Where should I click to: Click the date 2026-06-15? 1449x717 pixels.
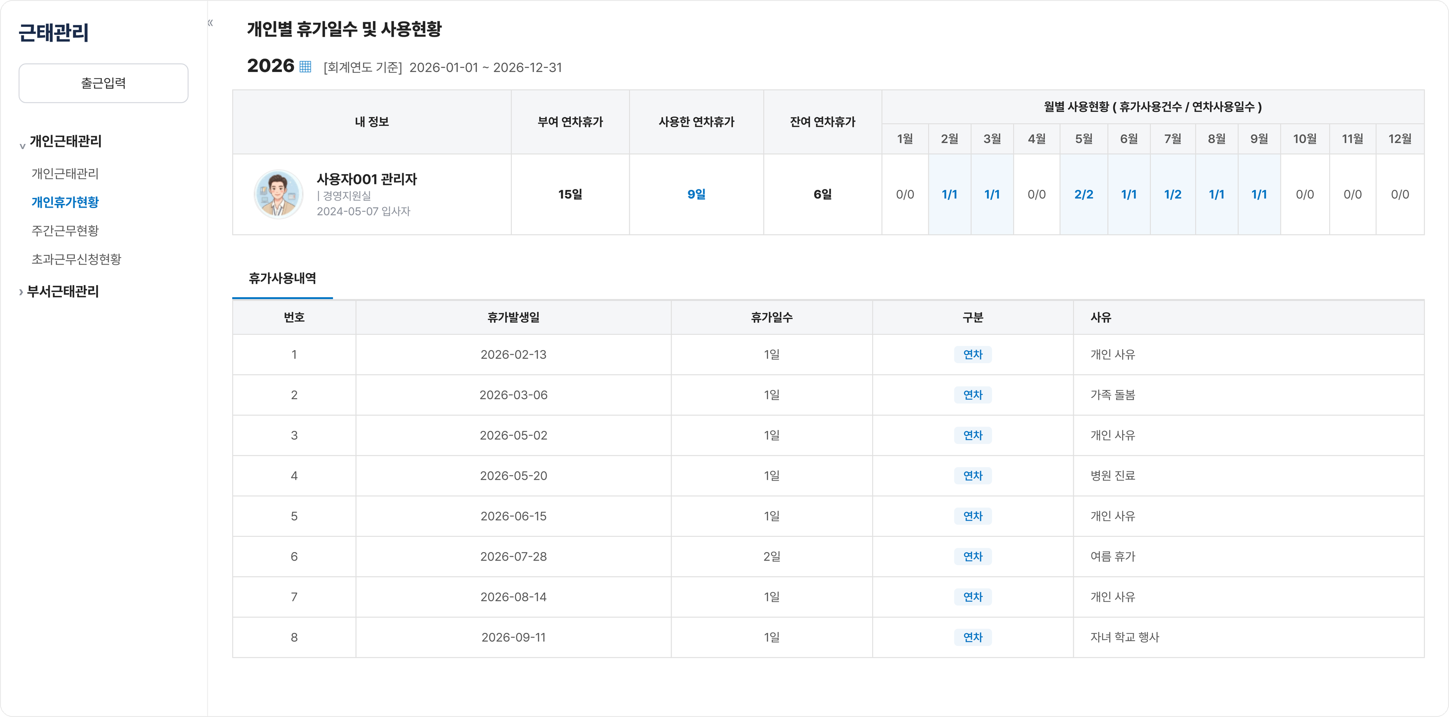[514, 517]
